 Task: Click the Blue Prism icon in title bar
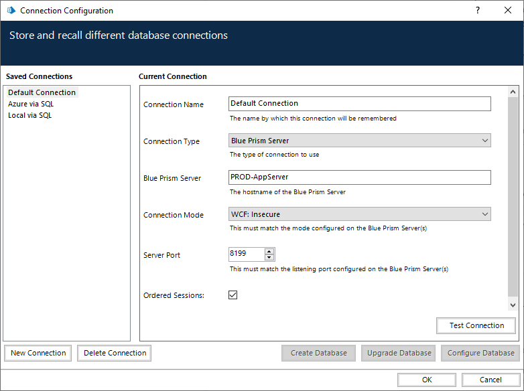coord(11,11)
